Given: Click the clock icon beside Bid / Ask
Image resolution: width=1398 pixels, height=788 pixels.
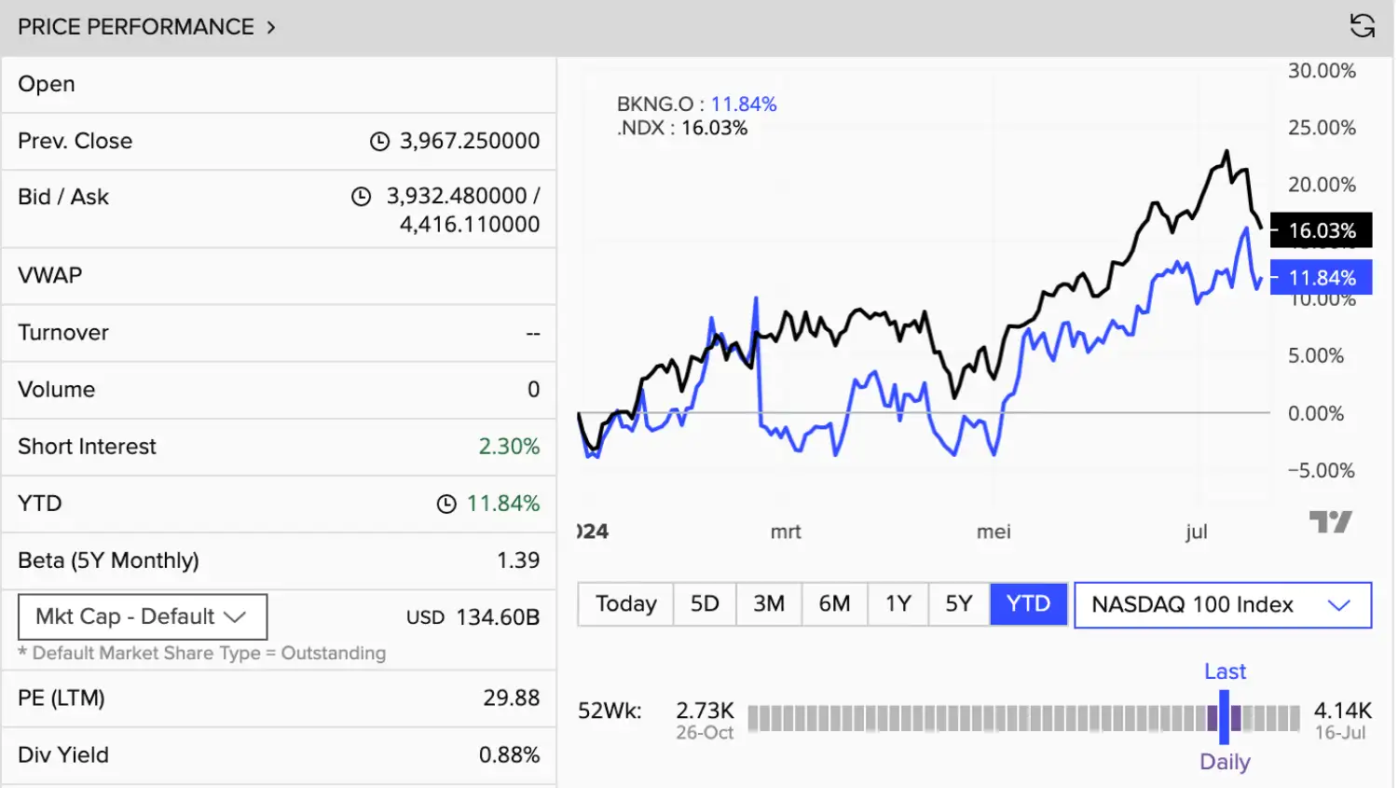Looking at the screenshot, I should 361,197.
